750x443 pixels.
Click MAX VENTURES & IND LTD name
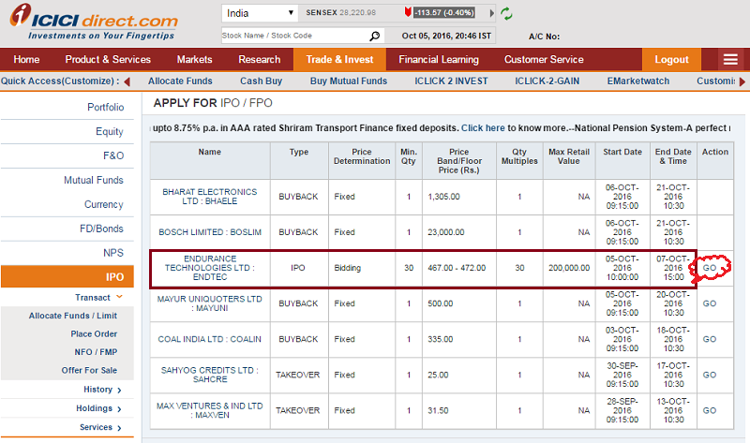[209, 410]
